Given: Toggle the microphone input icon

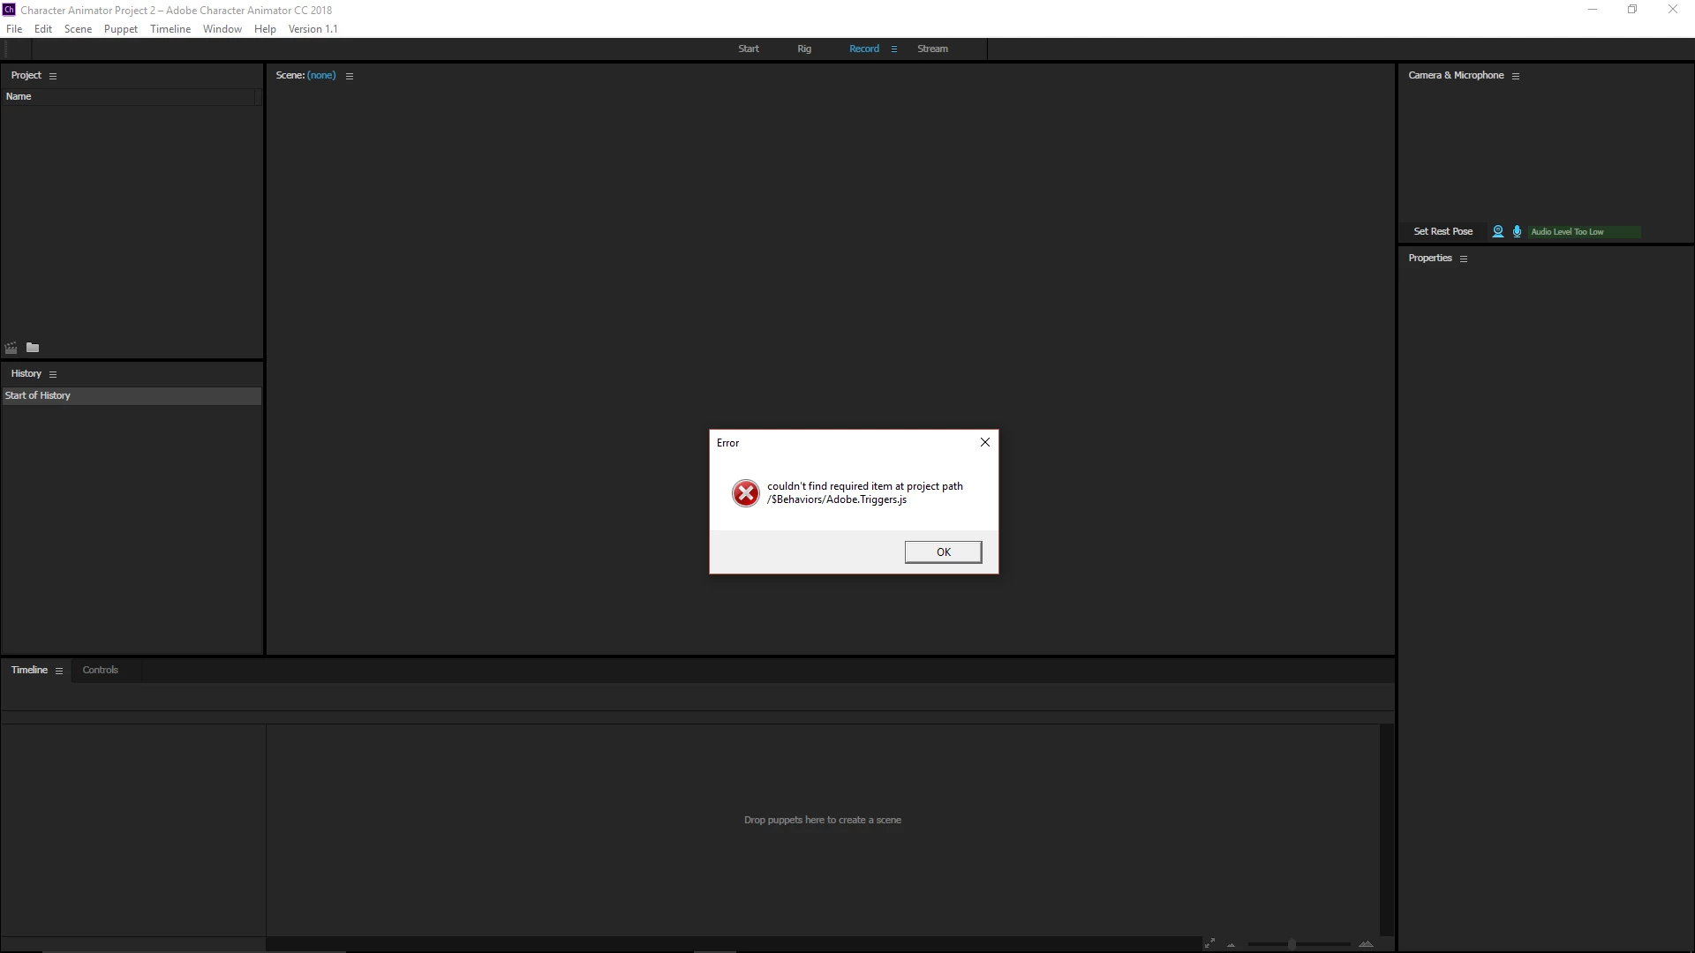Looking at the screenshot, I should 1518,231.
